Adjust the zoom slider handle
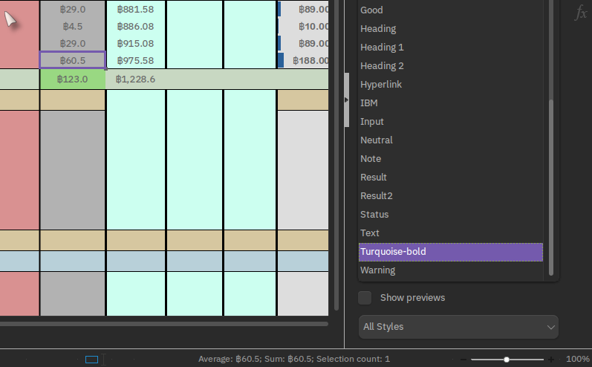Image resolution: width=592 pixels, height=367 pixels. click(507, 360)
